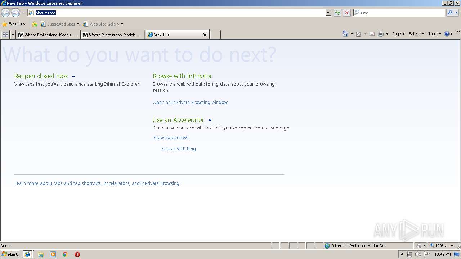Open the Web Slice Gallery favorites item
Image resolution: width=461 pixels, height=259 pixels.
(x=103, y=24)
